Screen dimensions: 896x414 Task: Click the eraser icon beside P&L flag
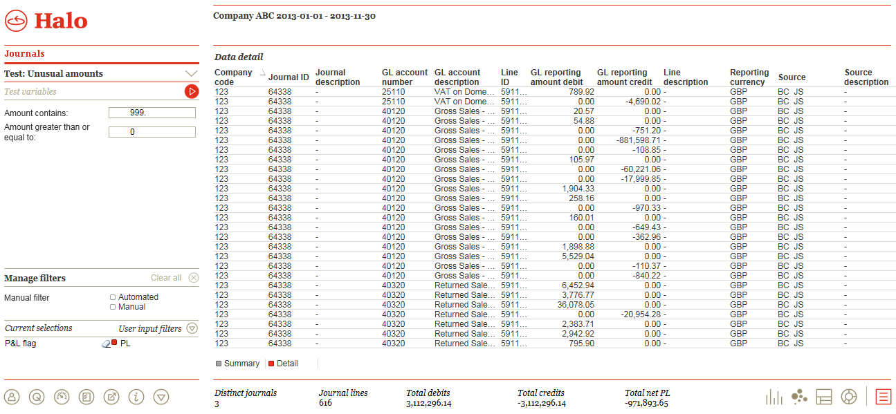point(106,344)
